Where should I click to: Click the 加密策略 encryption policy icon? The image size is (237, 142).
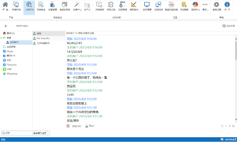(x=122, y=6)
